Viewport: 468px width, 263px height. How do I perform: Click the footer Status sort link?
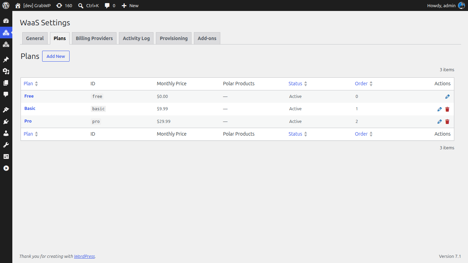[295, 134]
